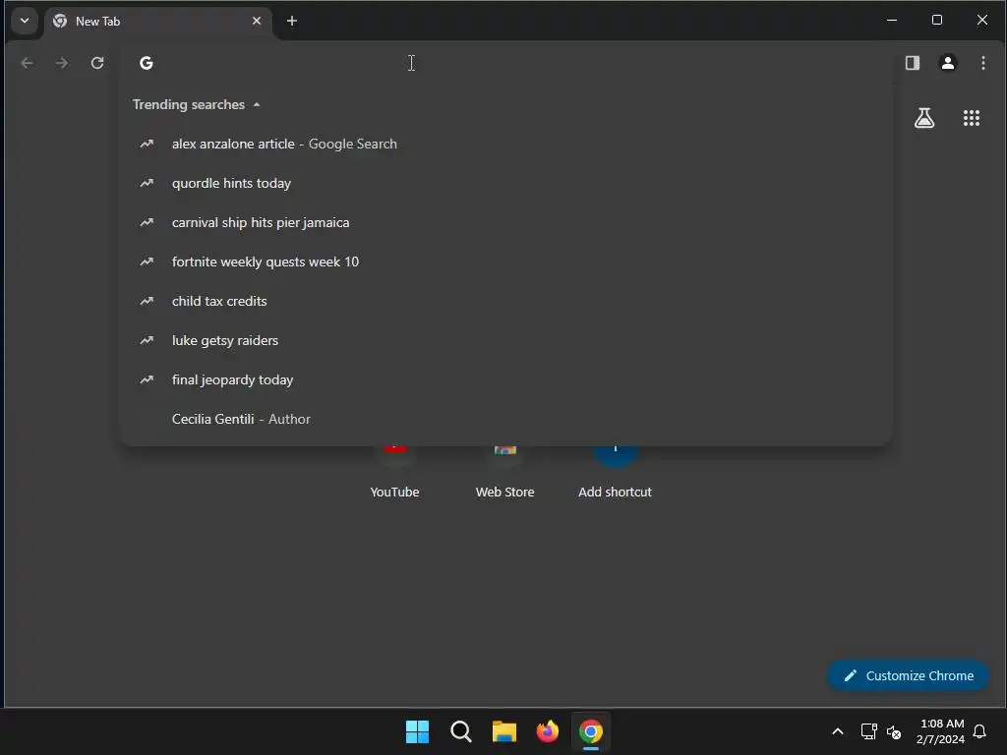This screenshot has width=1007, height=755.
Task: Click the forward navigation arrow
Action: (62, 63)
